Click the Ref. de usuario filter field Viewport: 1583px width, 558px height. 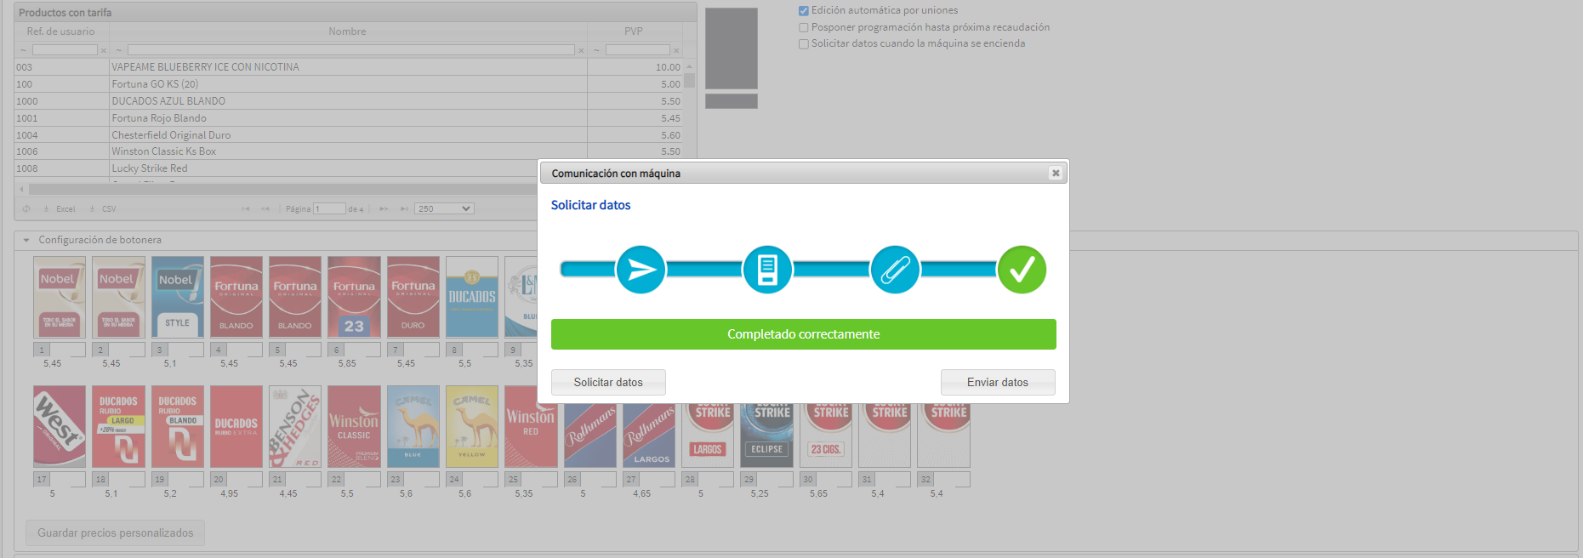65,50
